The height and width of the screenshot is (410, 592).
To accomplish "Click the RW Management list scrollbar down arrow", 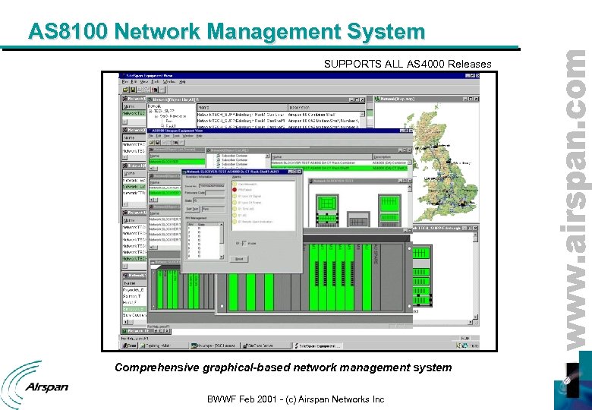I will (x=222, y=257).
